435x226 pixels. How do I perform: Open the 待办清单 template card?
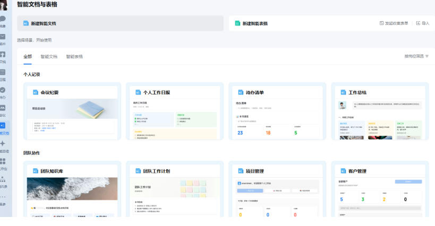(277, 111)
